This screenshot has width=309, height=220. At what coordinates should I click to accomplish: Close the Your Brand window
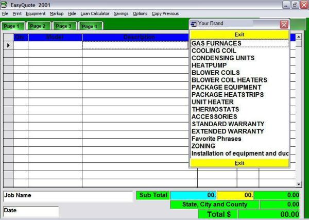[284, 24]
